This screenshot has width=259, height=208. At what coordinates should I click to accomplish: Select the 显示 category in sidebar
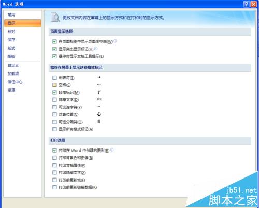(x=23, y=23)
